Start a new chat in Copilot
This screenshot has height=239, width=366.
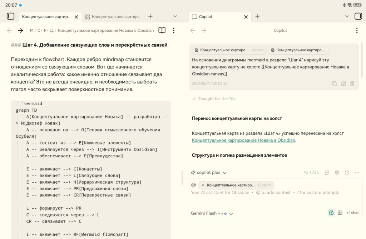click(327, 173)
